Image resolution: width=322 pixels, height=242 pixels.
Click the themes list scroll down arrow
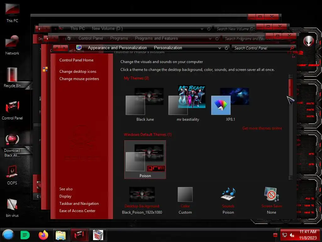[291, 178]
